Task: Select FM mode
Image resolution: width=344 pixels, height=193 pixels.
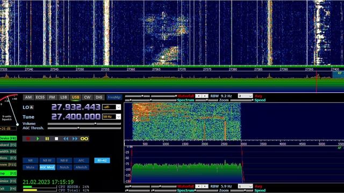Action: 52,97
